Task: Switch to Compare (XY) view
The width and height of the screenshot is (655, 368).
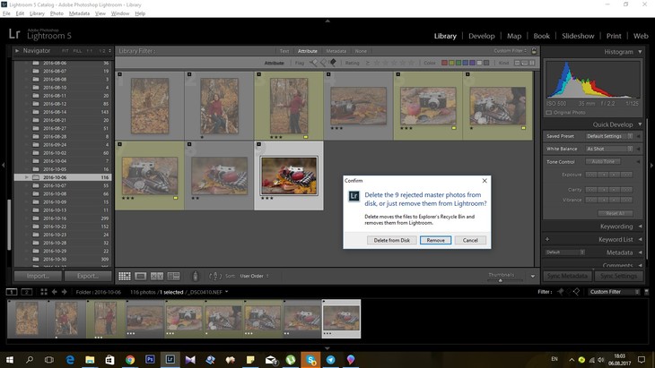Action: (157, 276)
